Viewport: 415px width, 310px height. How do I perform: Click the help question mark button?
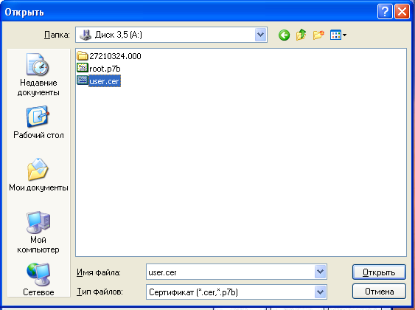pos(385,12)
